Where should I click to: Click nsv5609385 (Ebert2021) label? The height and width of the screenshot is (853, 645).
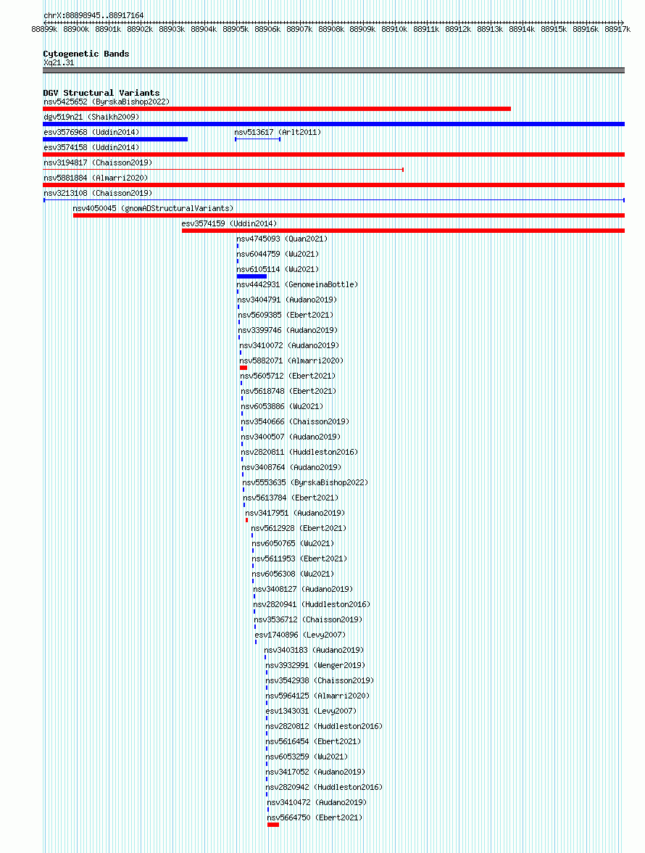[286, 315]
